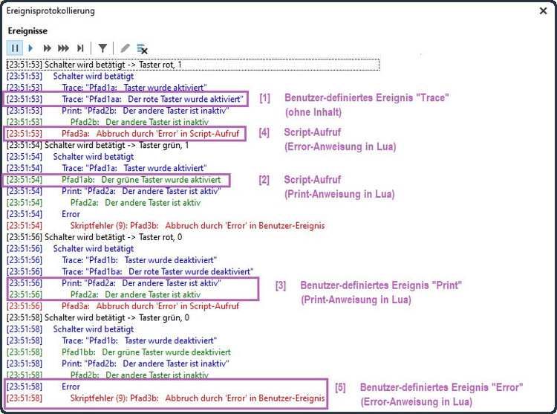Viewport: 557px width, 414px height.
Task: Select the 23:51:58 'Error' row
Action: [43, 386]
